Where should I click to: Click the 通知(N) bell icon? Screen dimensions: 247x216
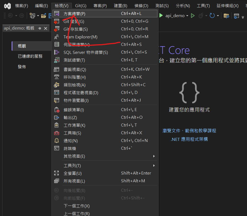57,141
